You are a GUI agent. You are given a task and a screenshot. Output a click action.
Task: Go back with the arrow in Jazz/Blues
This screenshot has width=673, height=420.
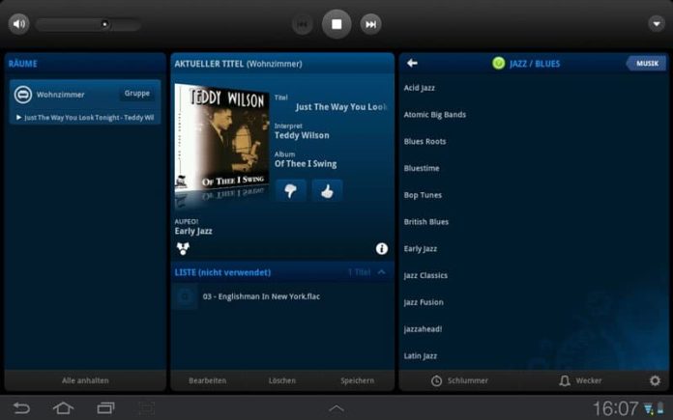[412, 64]
